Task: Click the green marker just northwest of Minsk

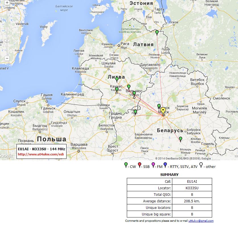Action: tap(159, 106)
